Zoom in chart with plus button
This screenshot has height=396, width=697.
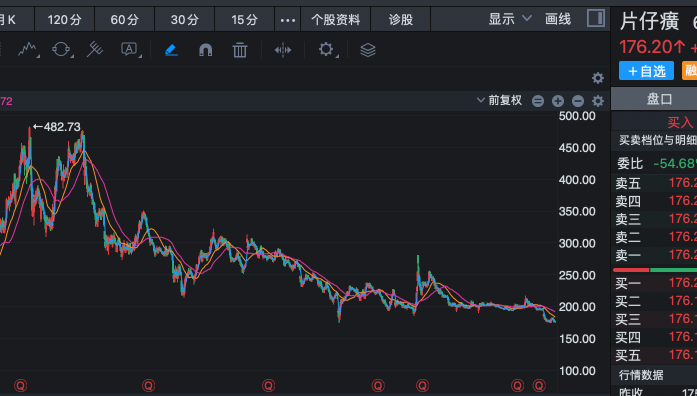point(558,101)
